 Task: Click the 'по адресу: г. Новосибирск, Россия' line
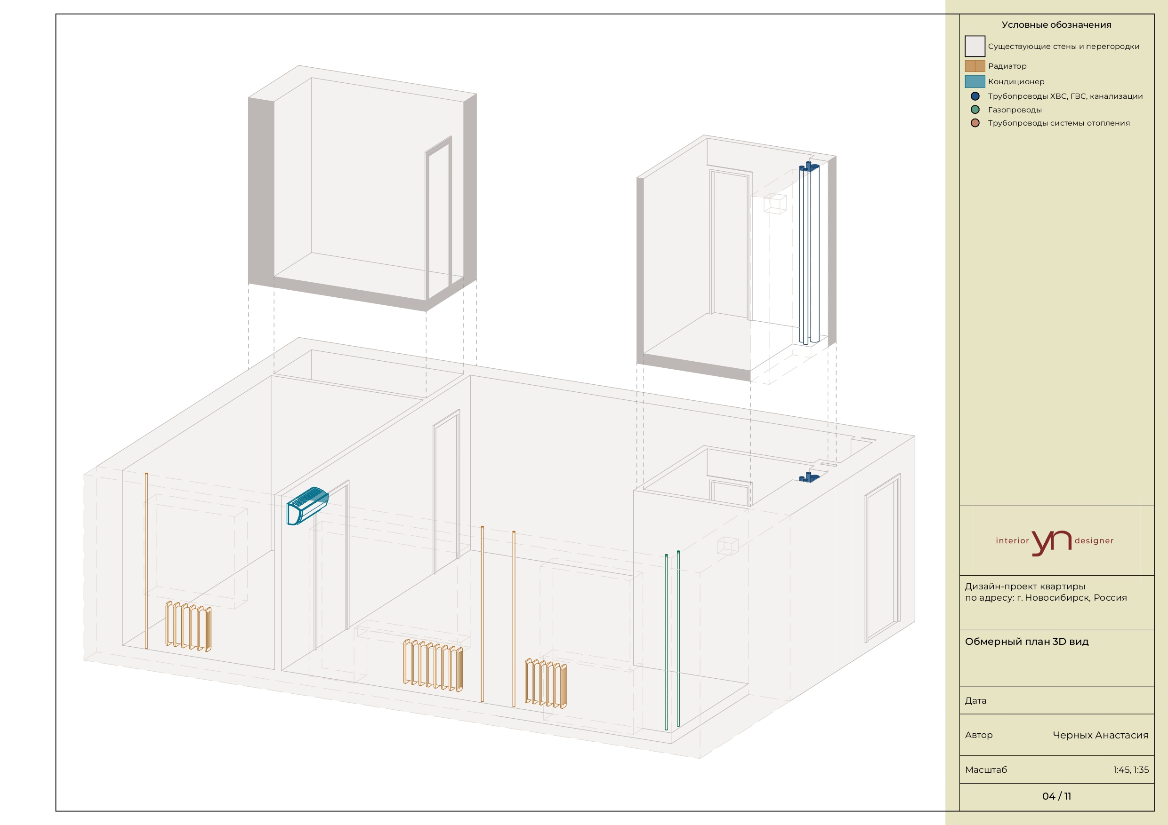(x=1046, y=598)
